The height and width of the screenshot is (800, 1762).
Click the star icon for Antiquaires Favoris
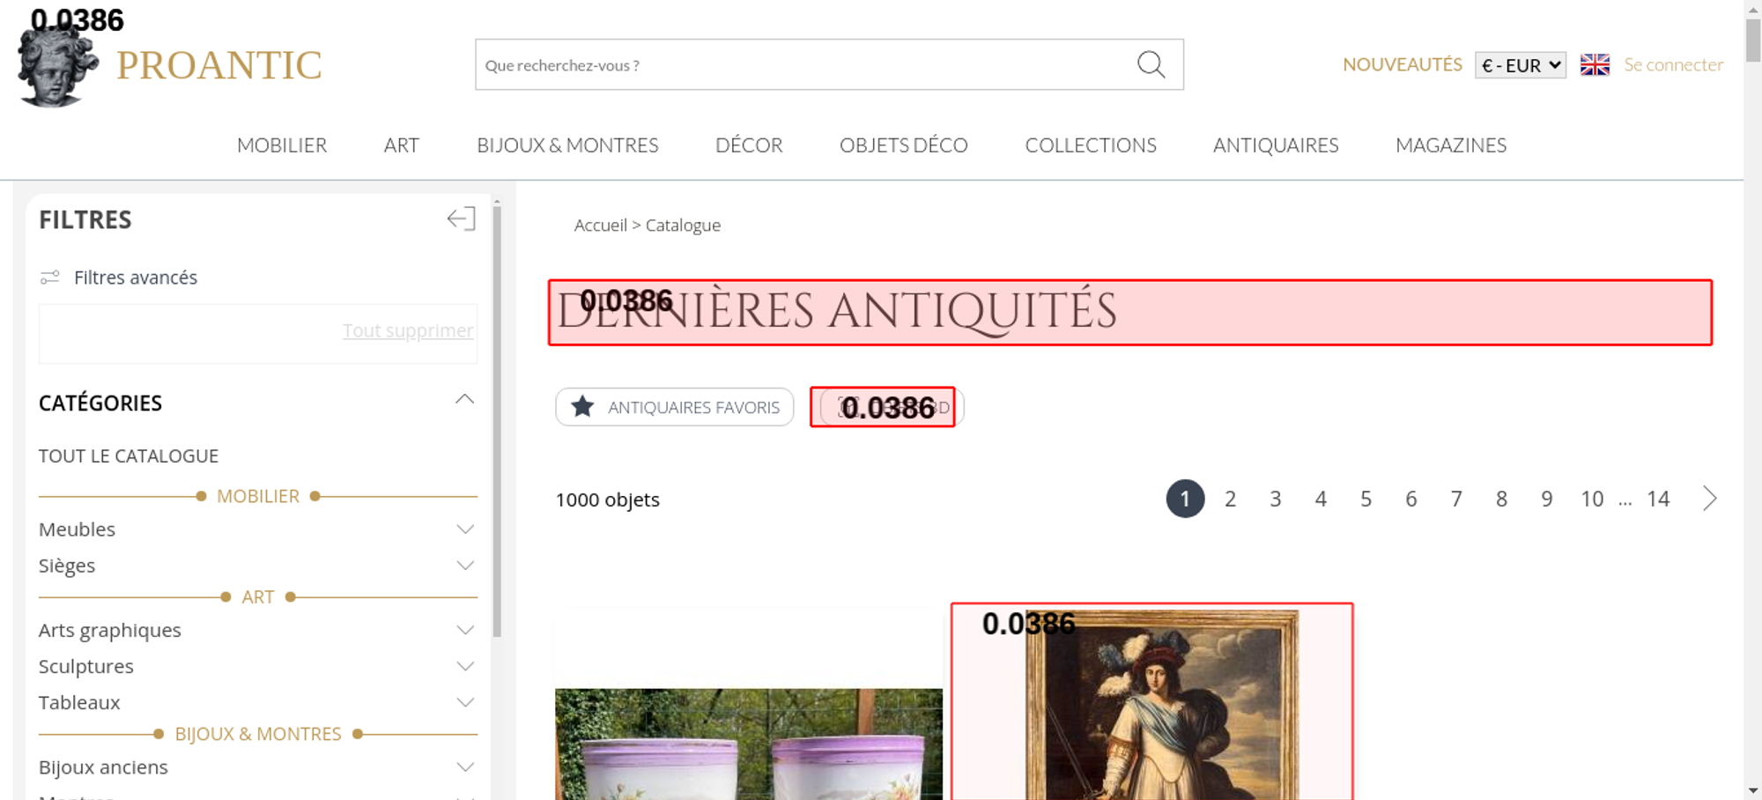point(582,407)
